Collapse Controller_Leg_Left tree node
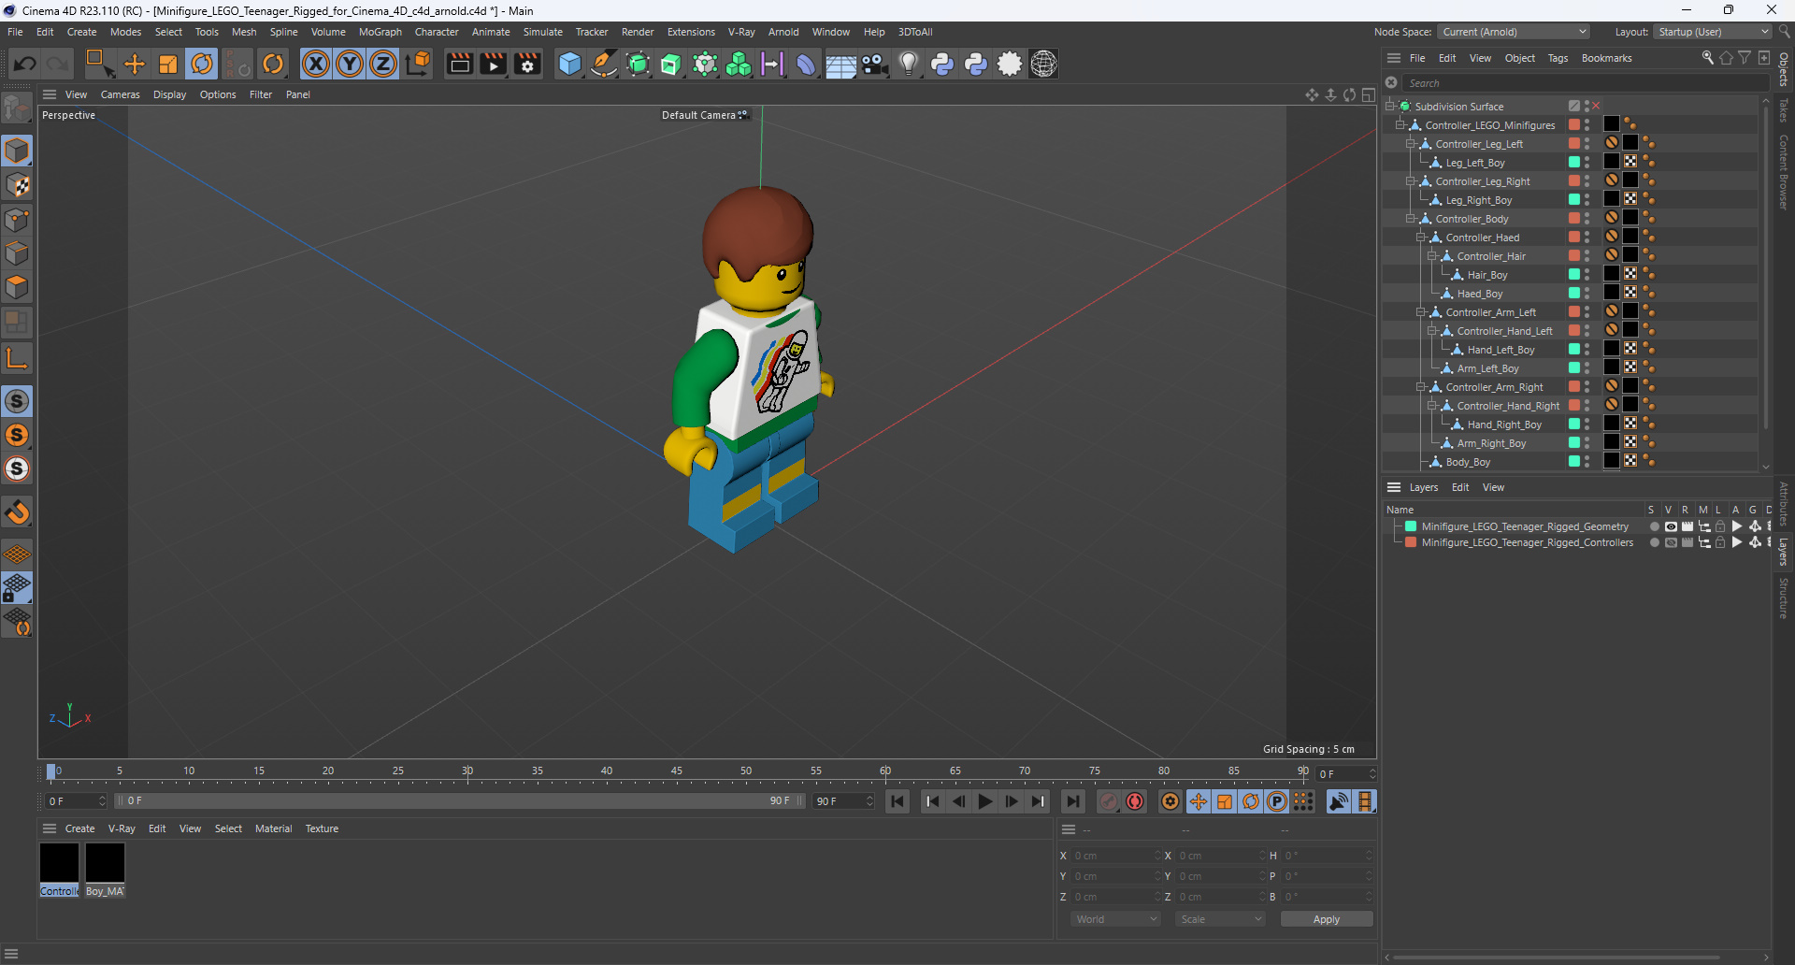Viewport: 1795px width, 965px height. point(1410,144)
